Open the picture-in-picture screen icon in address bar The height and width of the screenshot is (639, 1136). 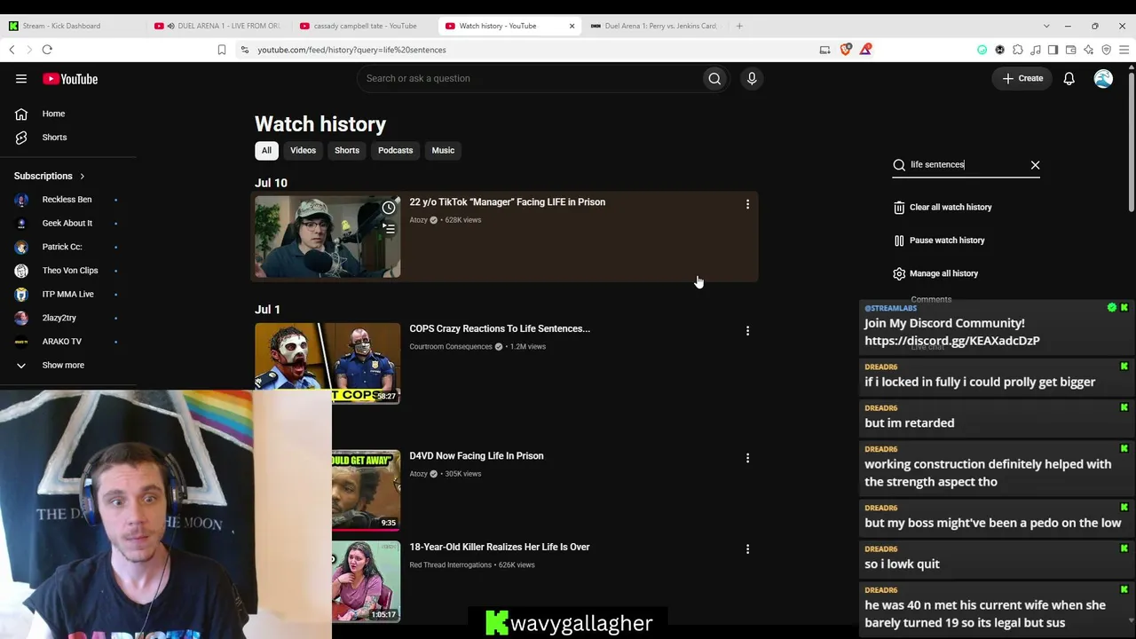[x=824, y=50]
